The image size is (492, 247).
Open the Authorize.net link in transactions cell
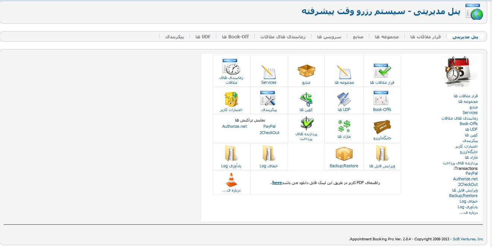pyautogui.click(x=234, y=126)
